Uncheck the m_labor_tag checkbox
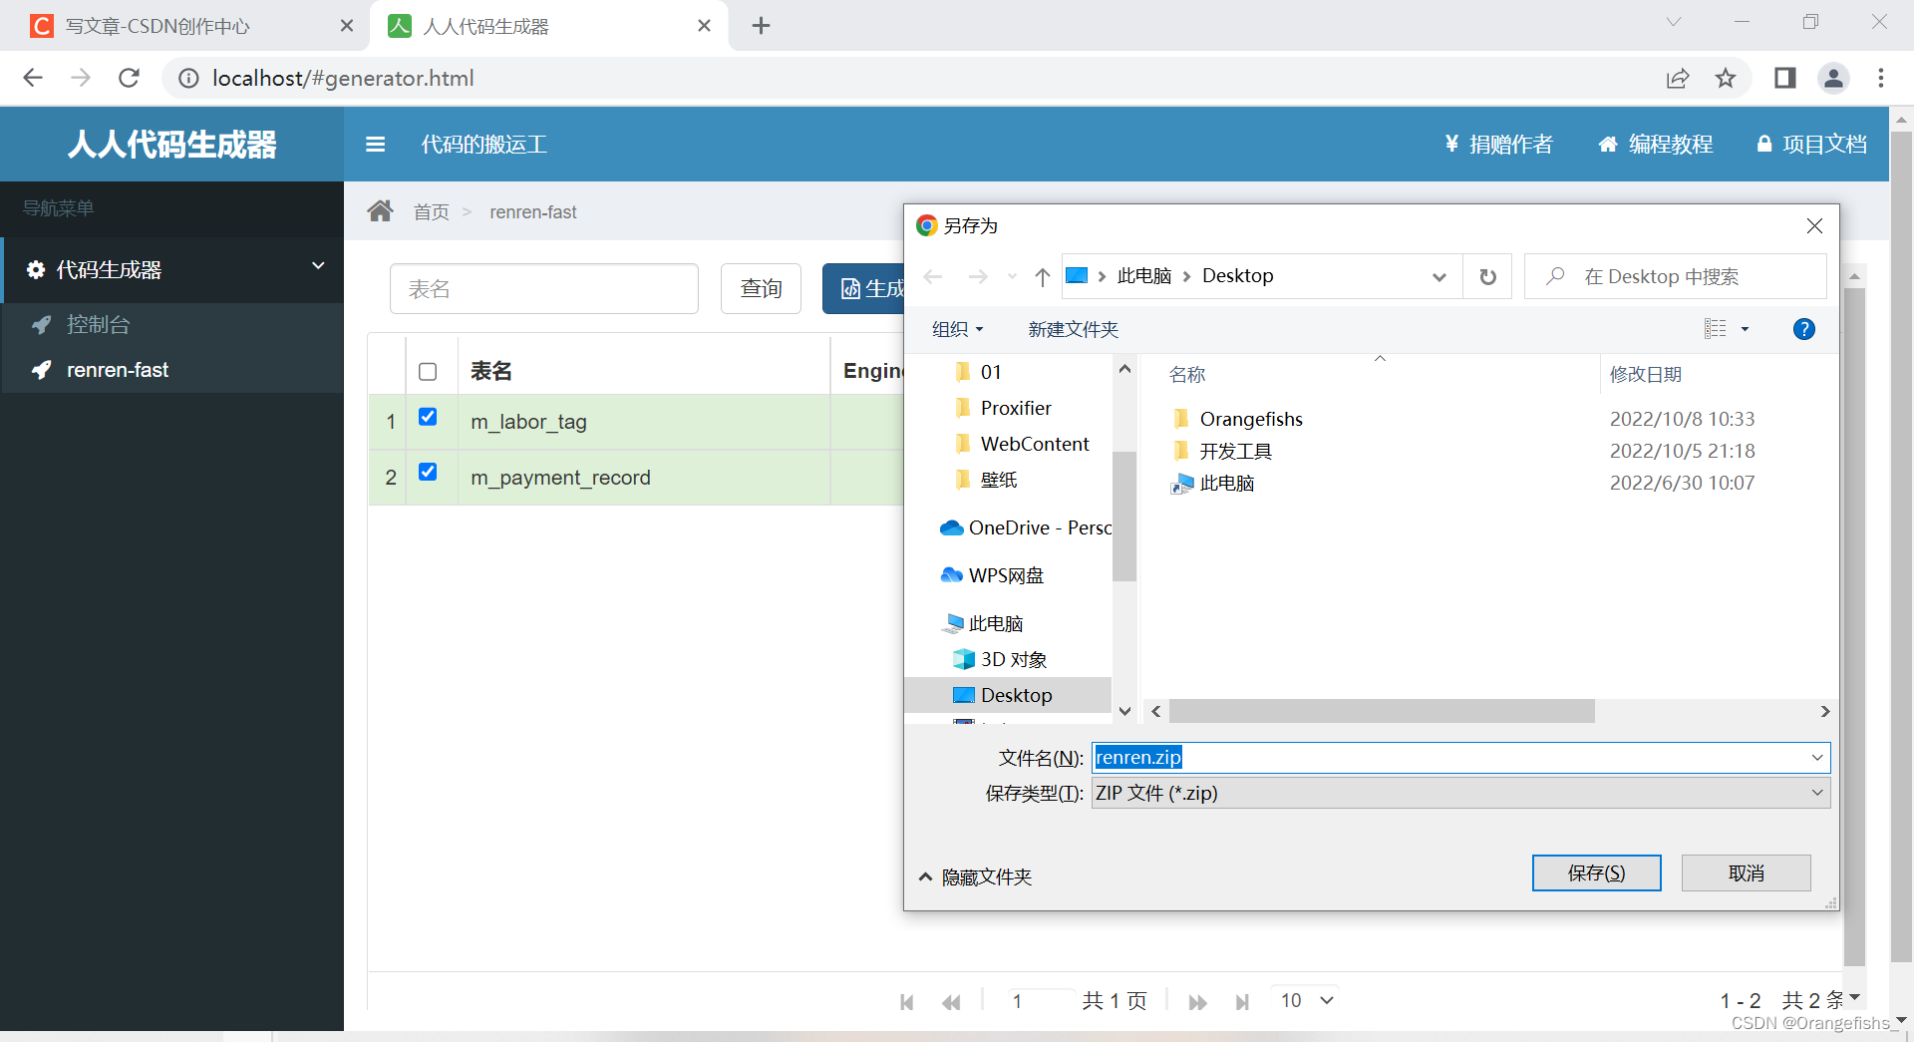The width and height of the screenshot is (1914, 1042). [428, 418]
